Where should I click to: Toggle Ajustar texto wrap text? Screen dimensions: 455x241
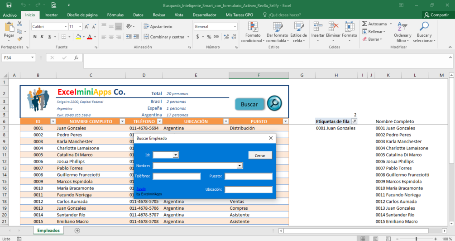tap(158, 26)
